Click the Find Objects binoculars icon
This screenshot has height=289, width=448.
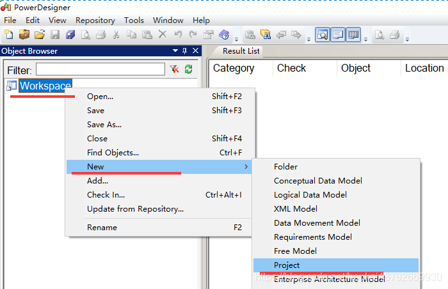(x=266, y=35)
